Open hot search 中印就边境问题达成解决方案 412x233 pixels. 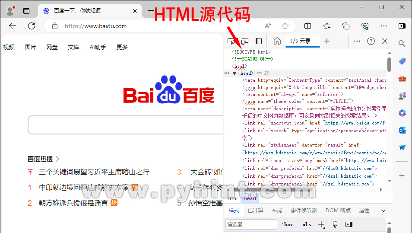(84, 188)
